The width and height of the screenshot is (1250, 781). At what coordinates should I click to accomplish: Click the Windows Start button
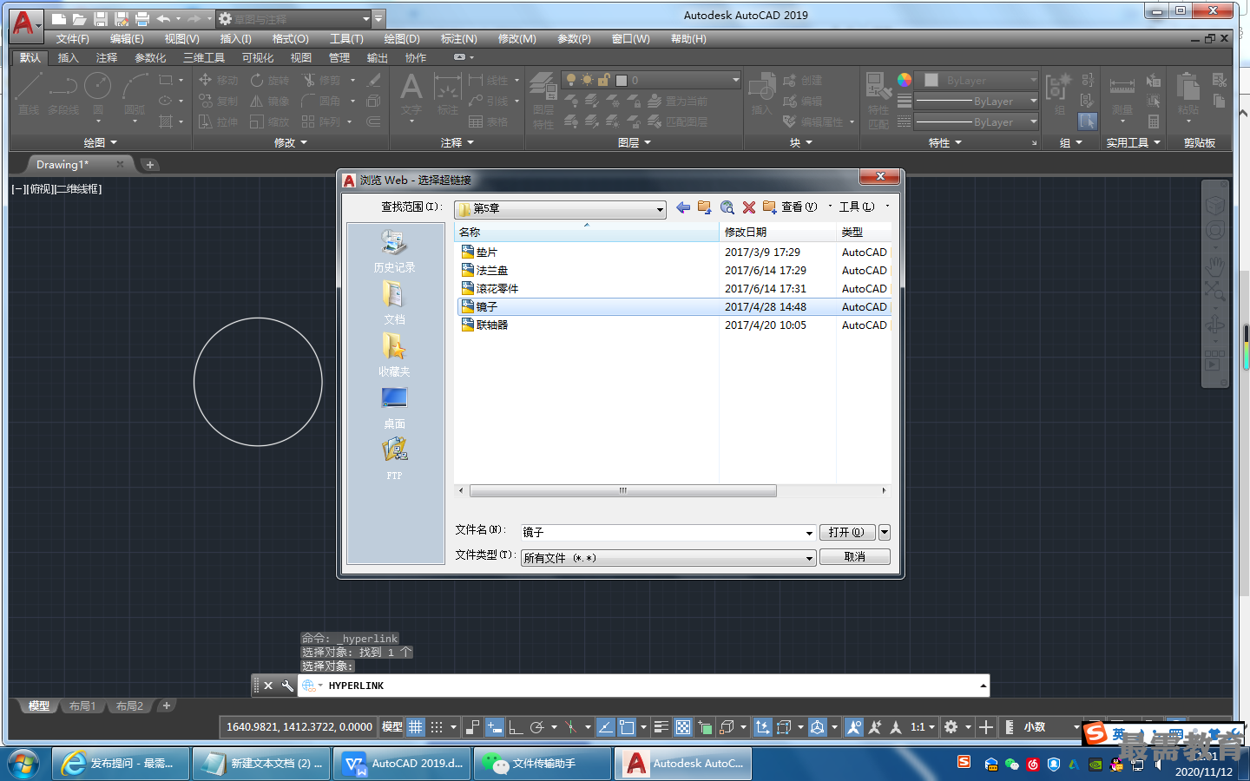click(x=23, y=764)
